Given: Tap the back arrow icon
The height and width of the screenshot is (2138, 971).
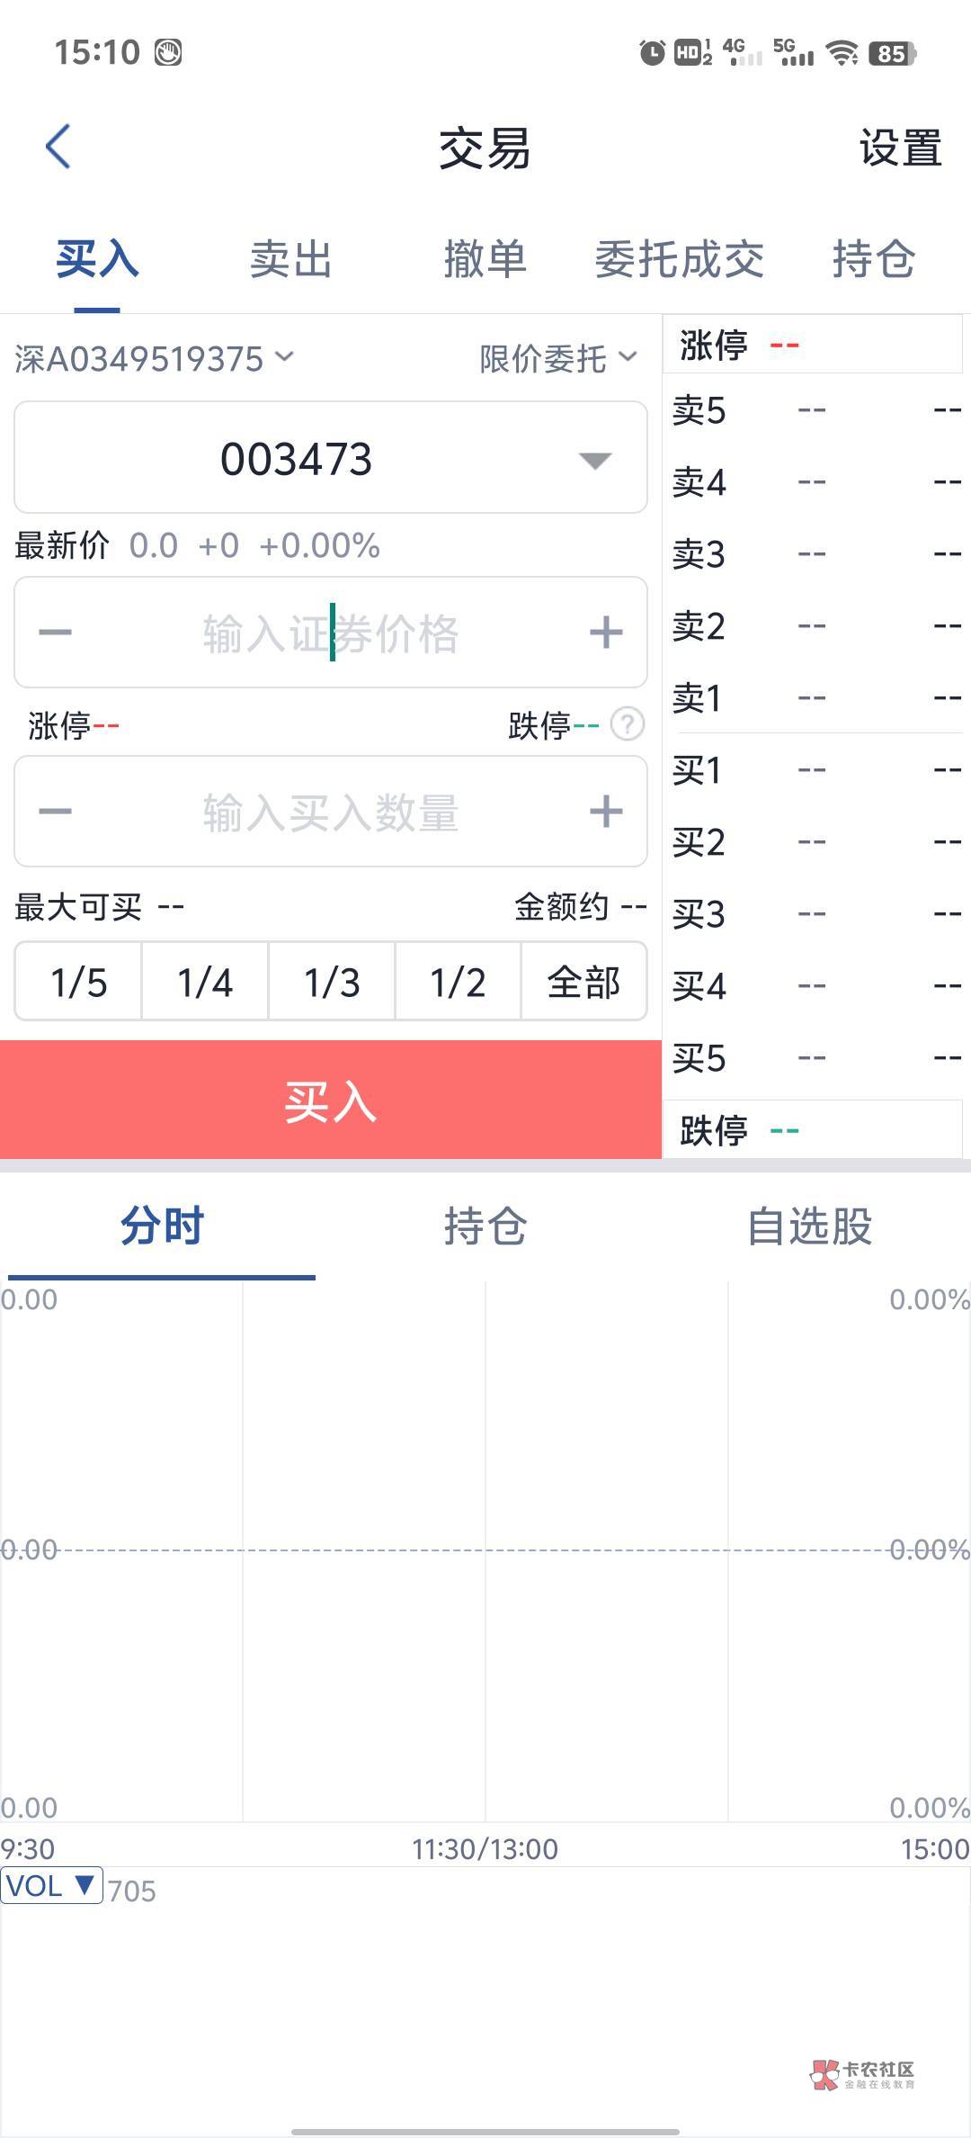Looking at the screenshot, I should pos(58,148).
